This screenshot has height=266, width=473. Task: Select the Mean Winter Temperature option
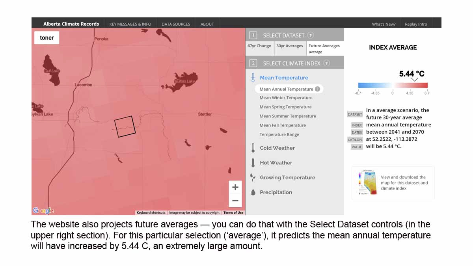286,98
